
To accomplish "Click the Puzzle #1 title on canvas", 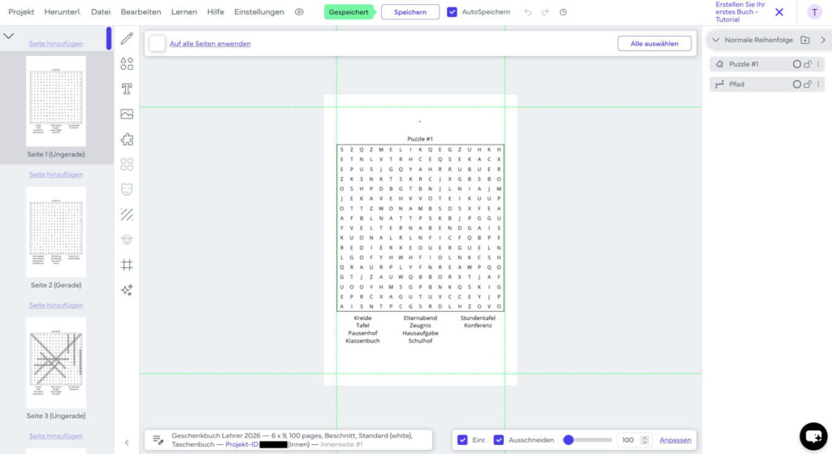I will point(420,139).
